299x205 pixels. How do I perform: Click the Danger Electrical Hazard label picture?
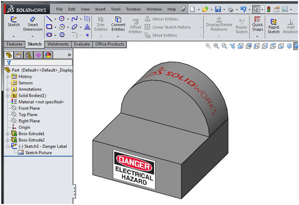click(134, 170)
